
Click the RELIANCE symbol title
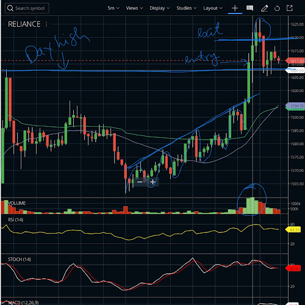(24, 24)
